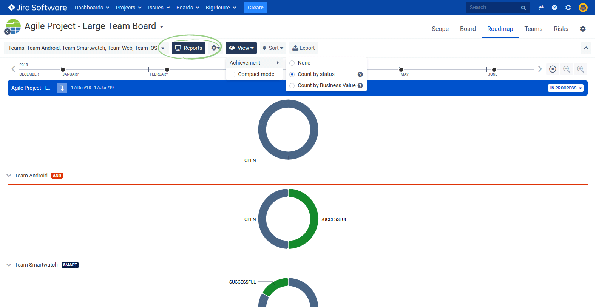Click the Jira Software logo
This screenshot has width=596, height=307.
coord(37,8)
